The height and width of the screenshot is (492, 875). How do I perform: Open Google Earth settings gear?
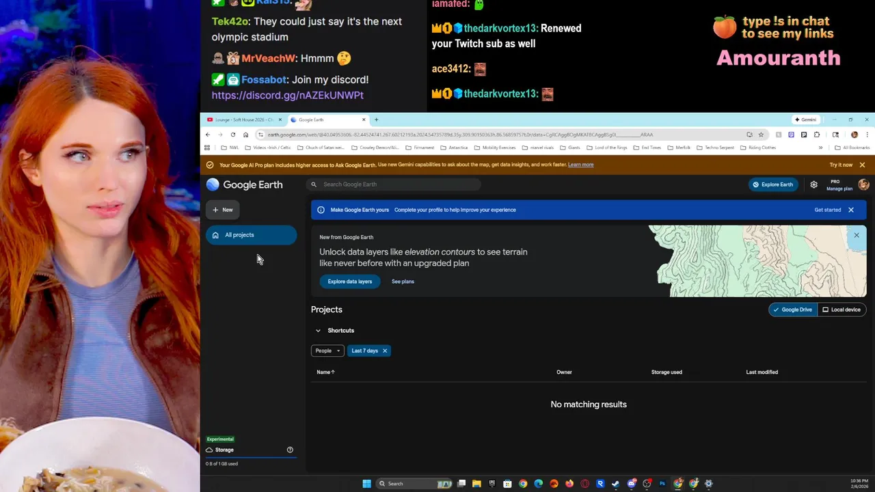(813, 184)
